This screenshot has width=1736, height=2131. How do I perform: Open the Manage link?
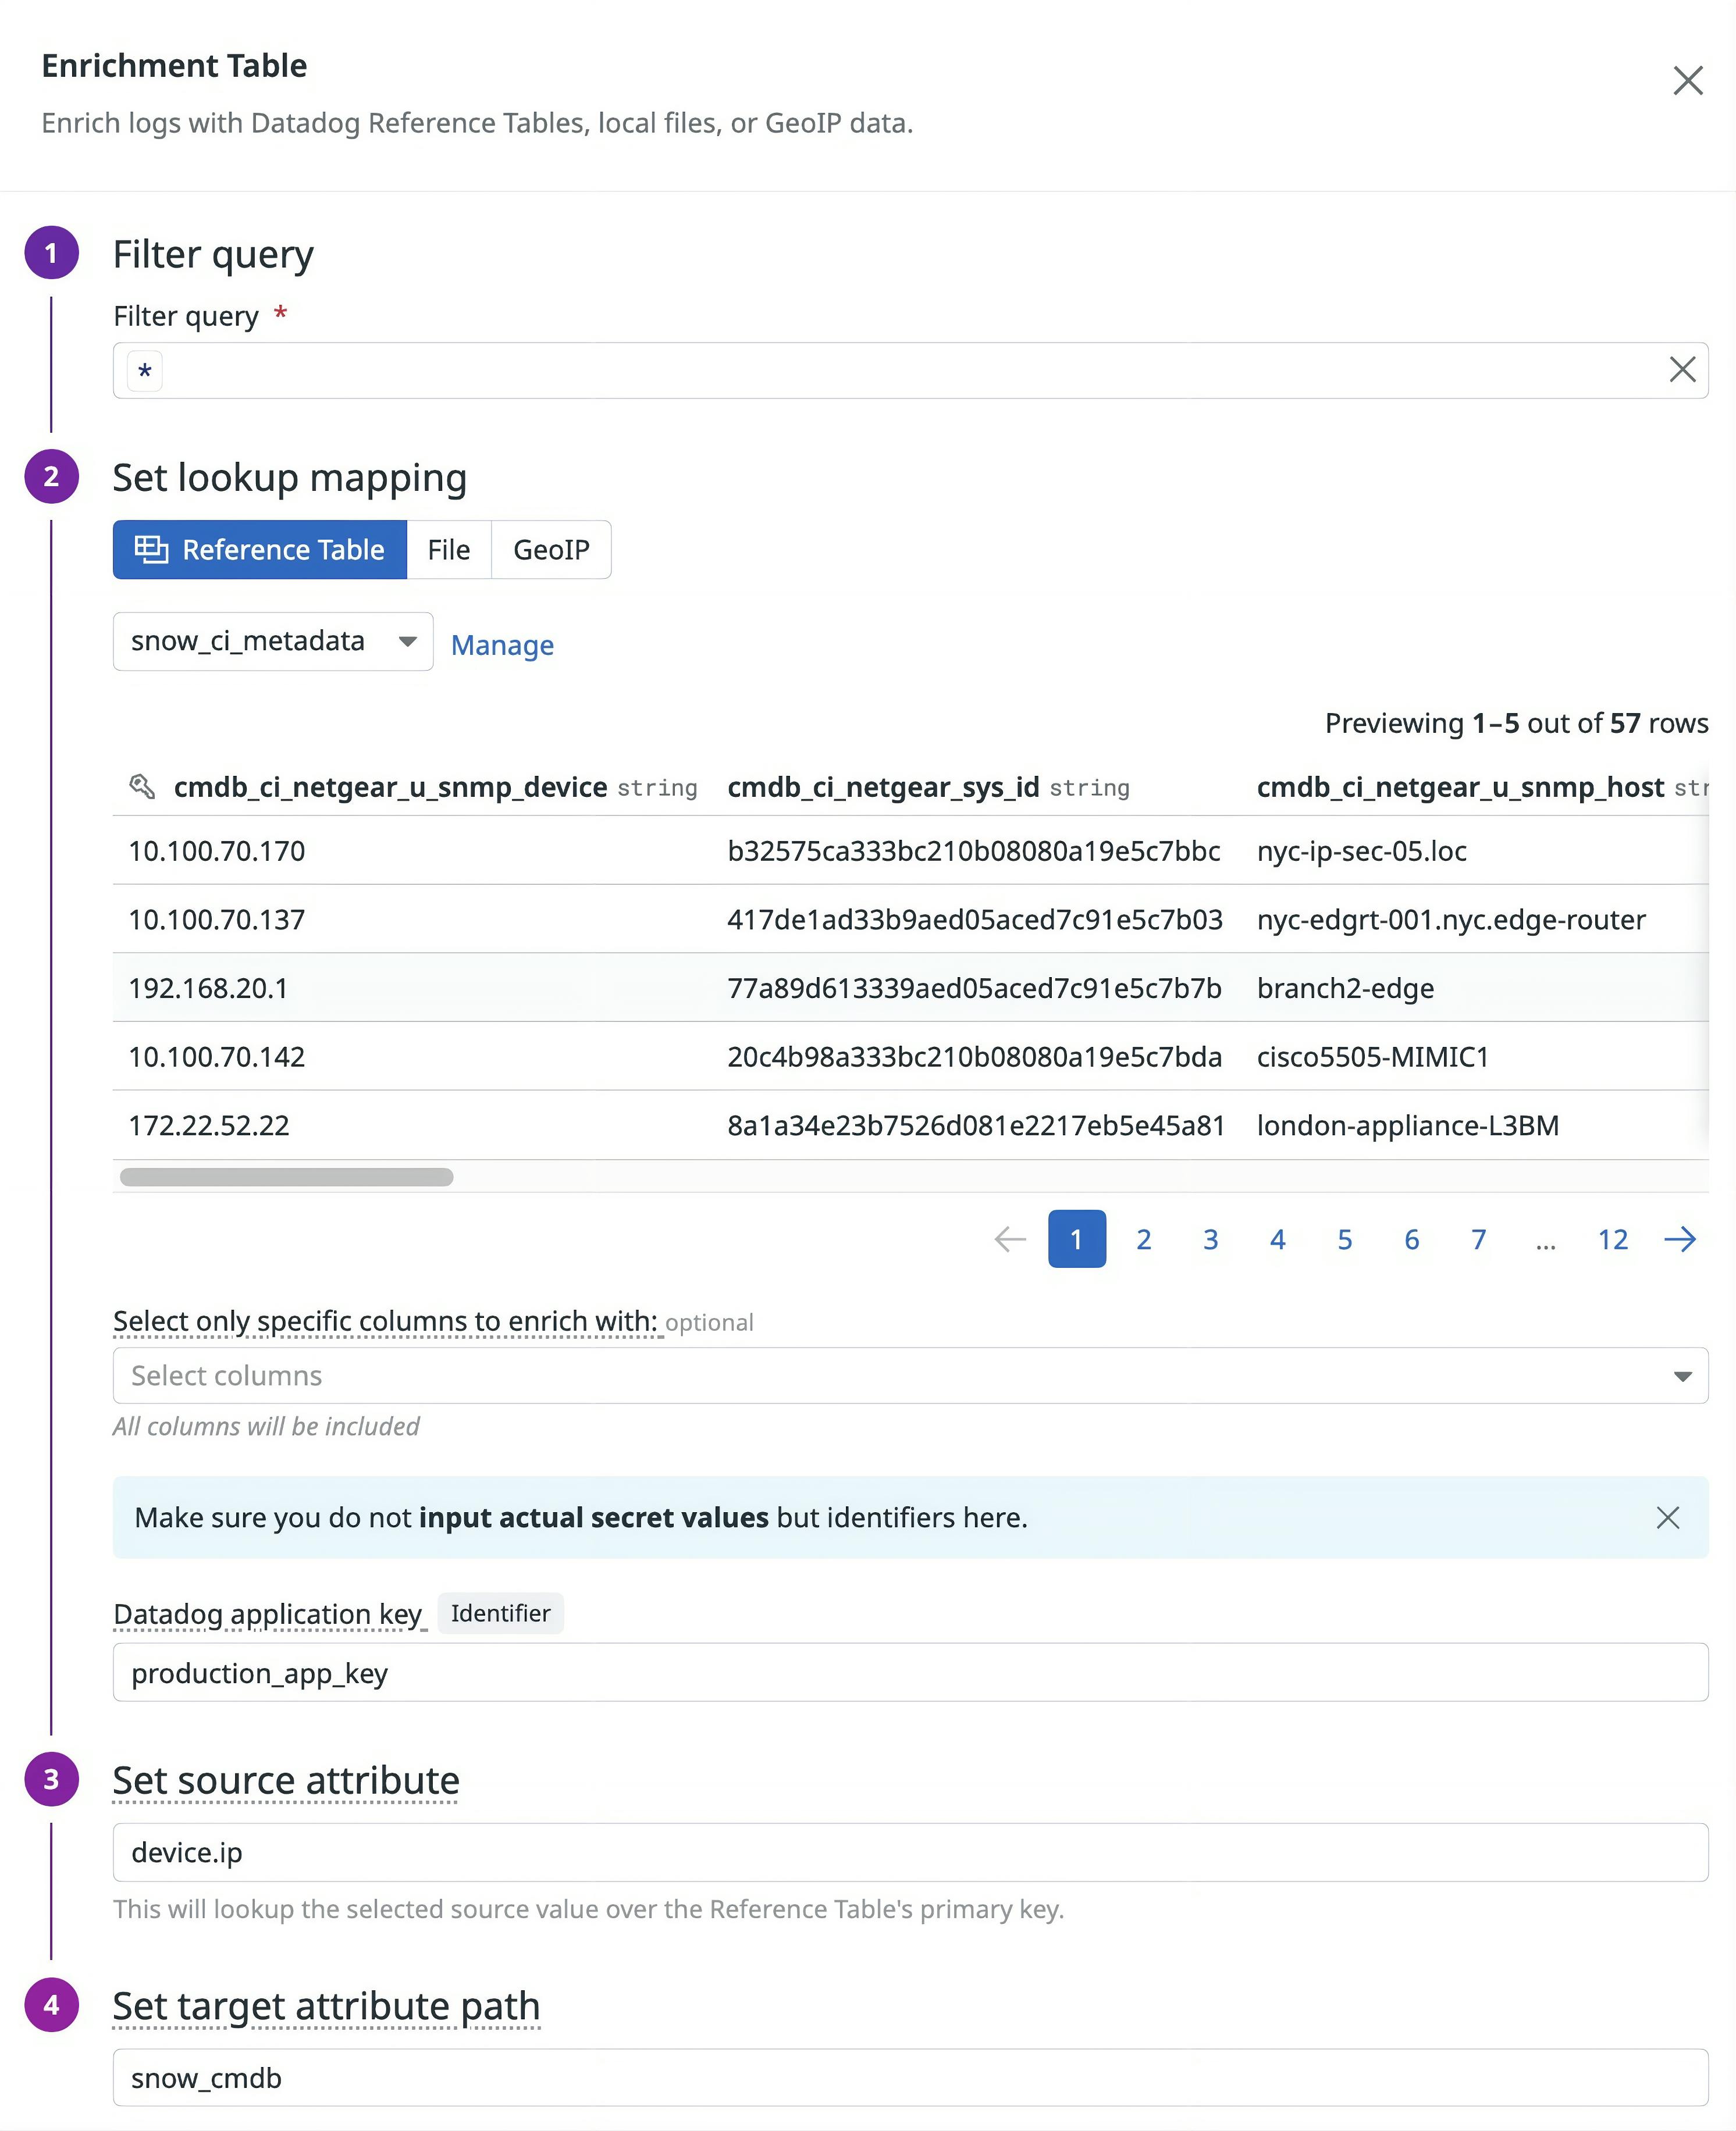(502, 644)
